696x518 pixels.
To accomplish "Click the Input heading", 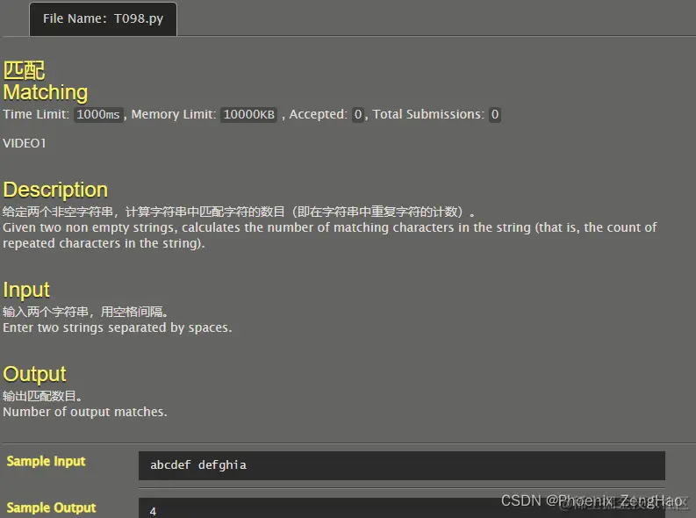I will 26,290.
